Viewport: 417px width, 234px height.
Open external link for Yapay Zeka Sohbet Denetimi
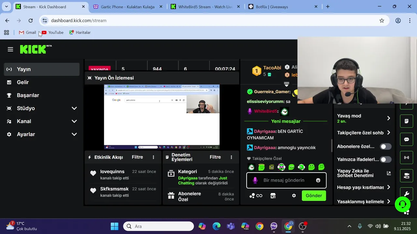(x=389, y=173)
